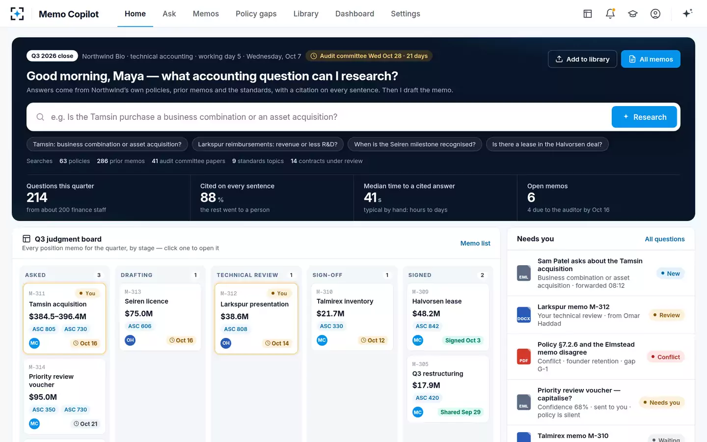
Task: Click EML icon for Priority review voucher question
Action: click(524, 402)
